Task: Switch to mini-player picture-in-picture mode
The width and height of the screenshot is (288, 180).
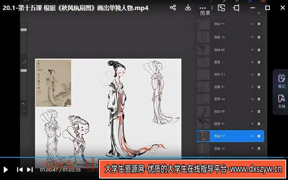Action: point(221,8)
